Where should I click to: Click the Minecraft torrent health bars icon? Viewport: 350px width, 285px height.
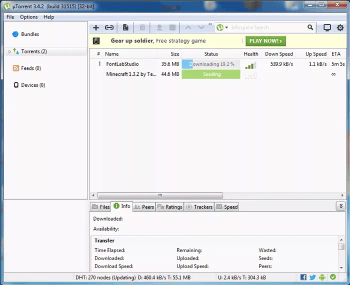click(250, 76)
